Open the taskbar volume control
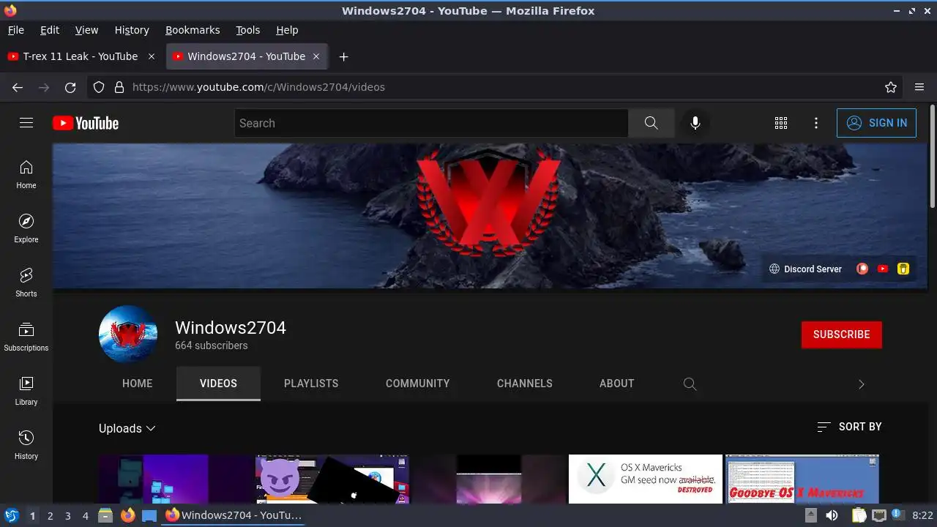The height and width of the screenshot is (527, 937). coord(832,515)
